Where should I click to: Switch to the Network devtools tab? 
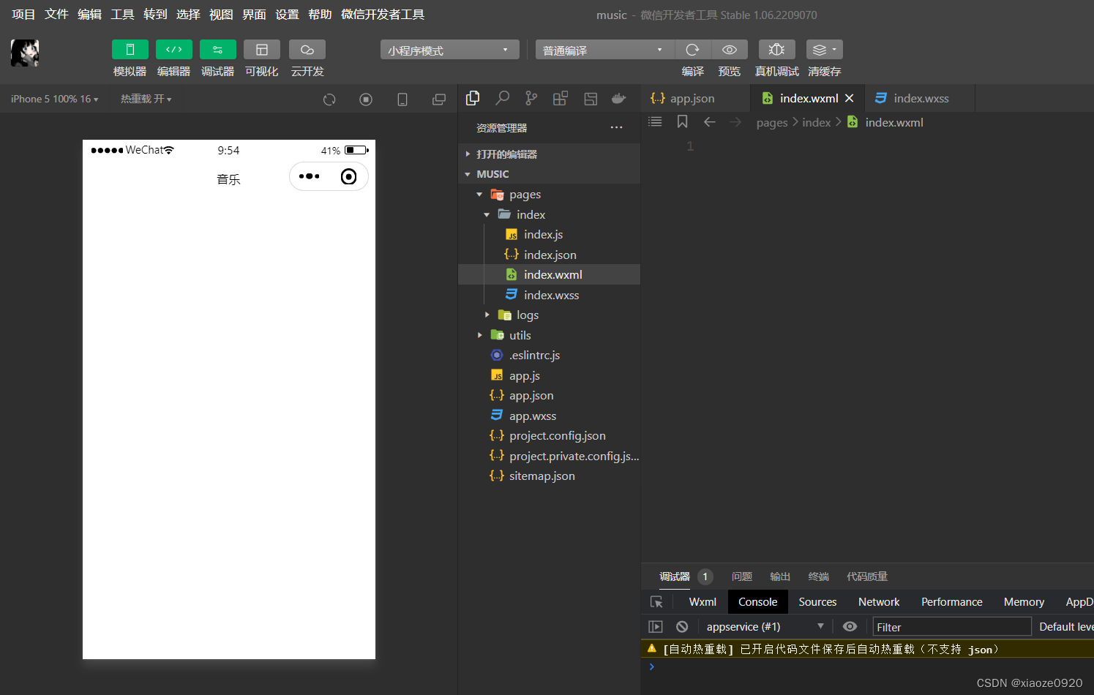tap(879, 601)
